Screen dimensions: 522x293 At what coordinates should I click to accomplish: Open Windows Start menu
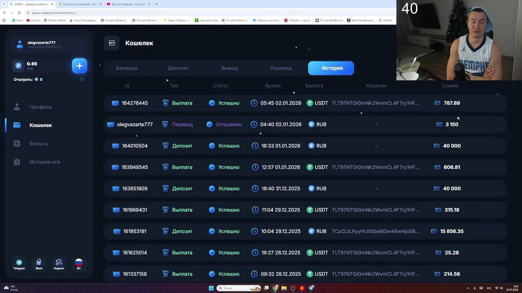211,288
